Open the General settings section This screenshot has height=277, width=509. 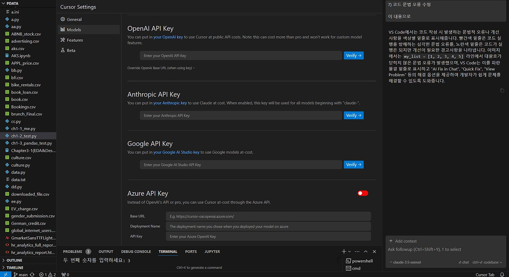tap(88, 19)
